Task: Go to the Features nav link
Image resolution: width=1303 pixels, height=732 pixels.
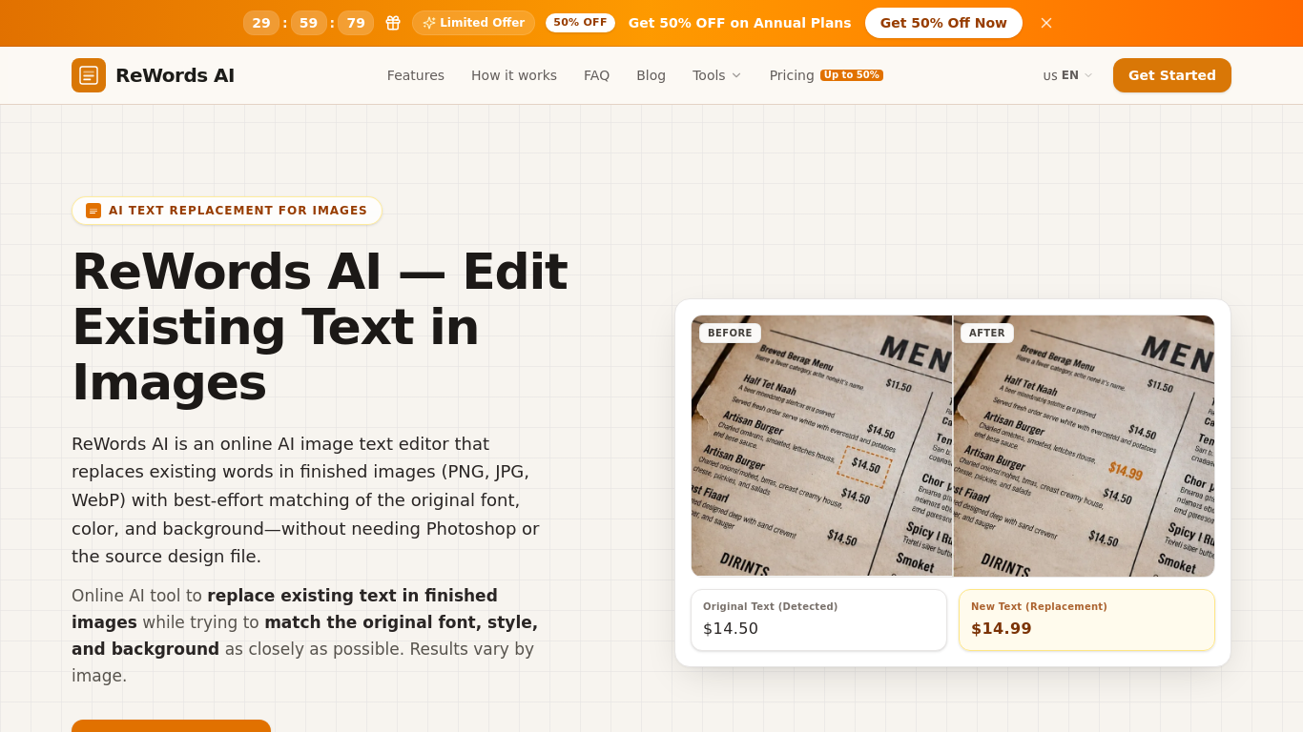Action: [x=416, y=75]
